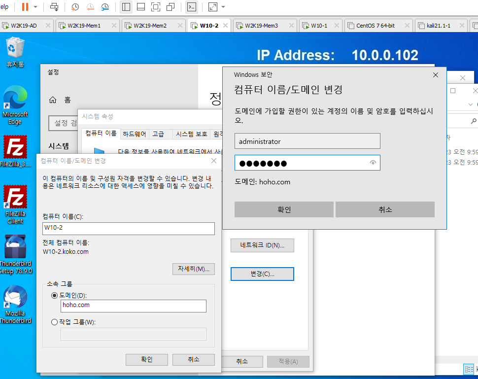The image size is (478, 379).
Task: Select the Mozilla Thunderbird desktop icon
Action: [15, 304]
